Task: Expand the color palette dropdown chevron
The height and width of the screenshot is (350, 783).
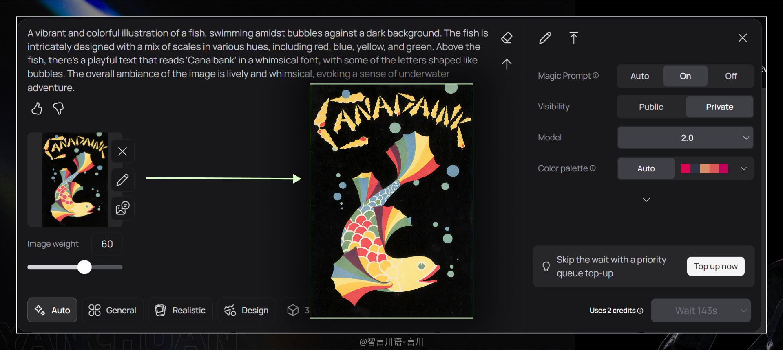Action: coord(744,168)
